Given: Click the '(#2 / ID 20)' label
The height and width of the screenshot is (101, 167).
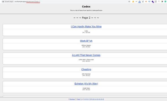Looking at the screenshot, I should tap(86, 47).
